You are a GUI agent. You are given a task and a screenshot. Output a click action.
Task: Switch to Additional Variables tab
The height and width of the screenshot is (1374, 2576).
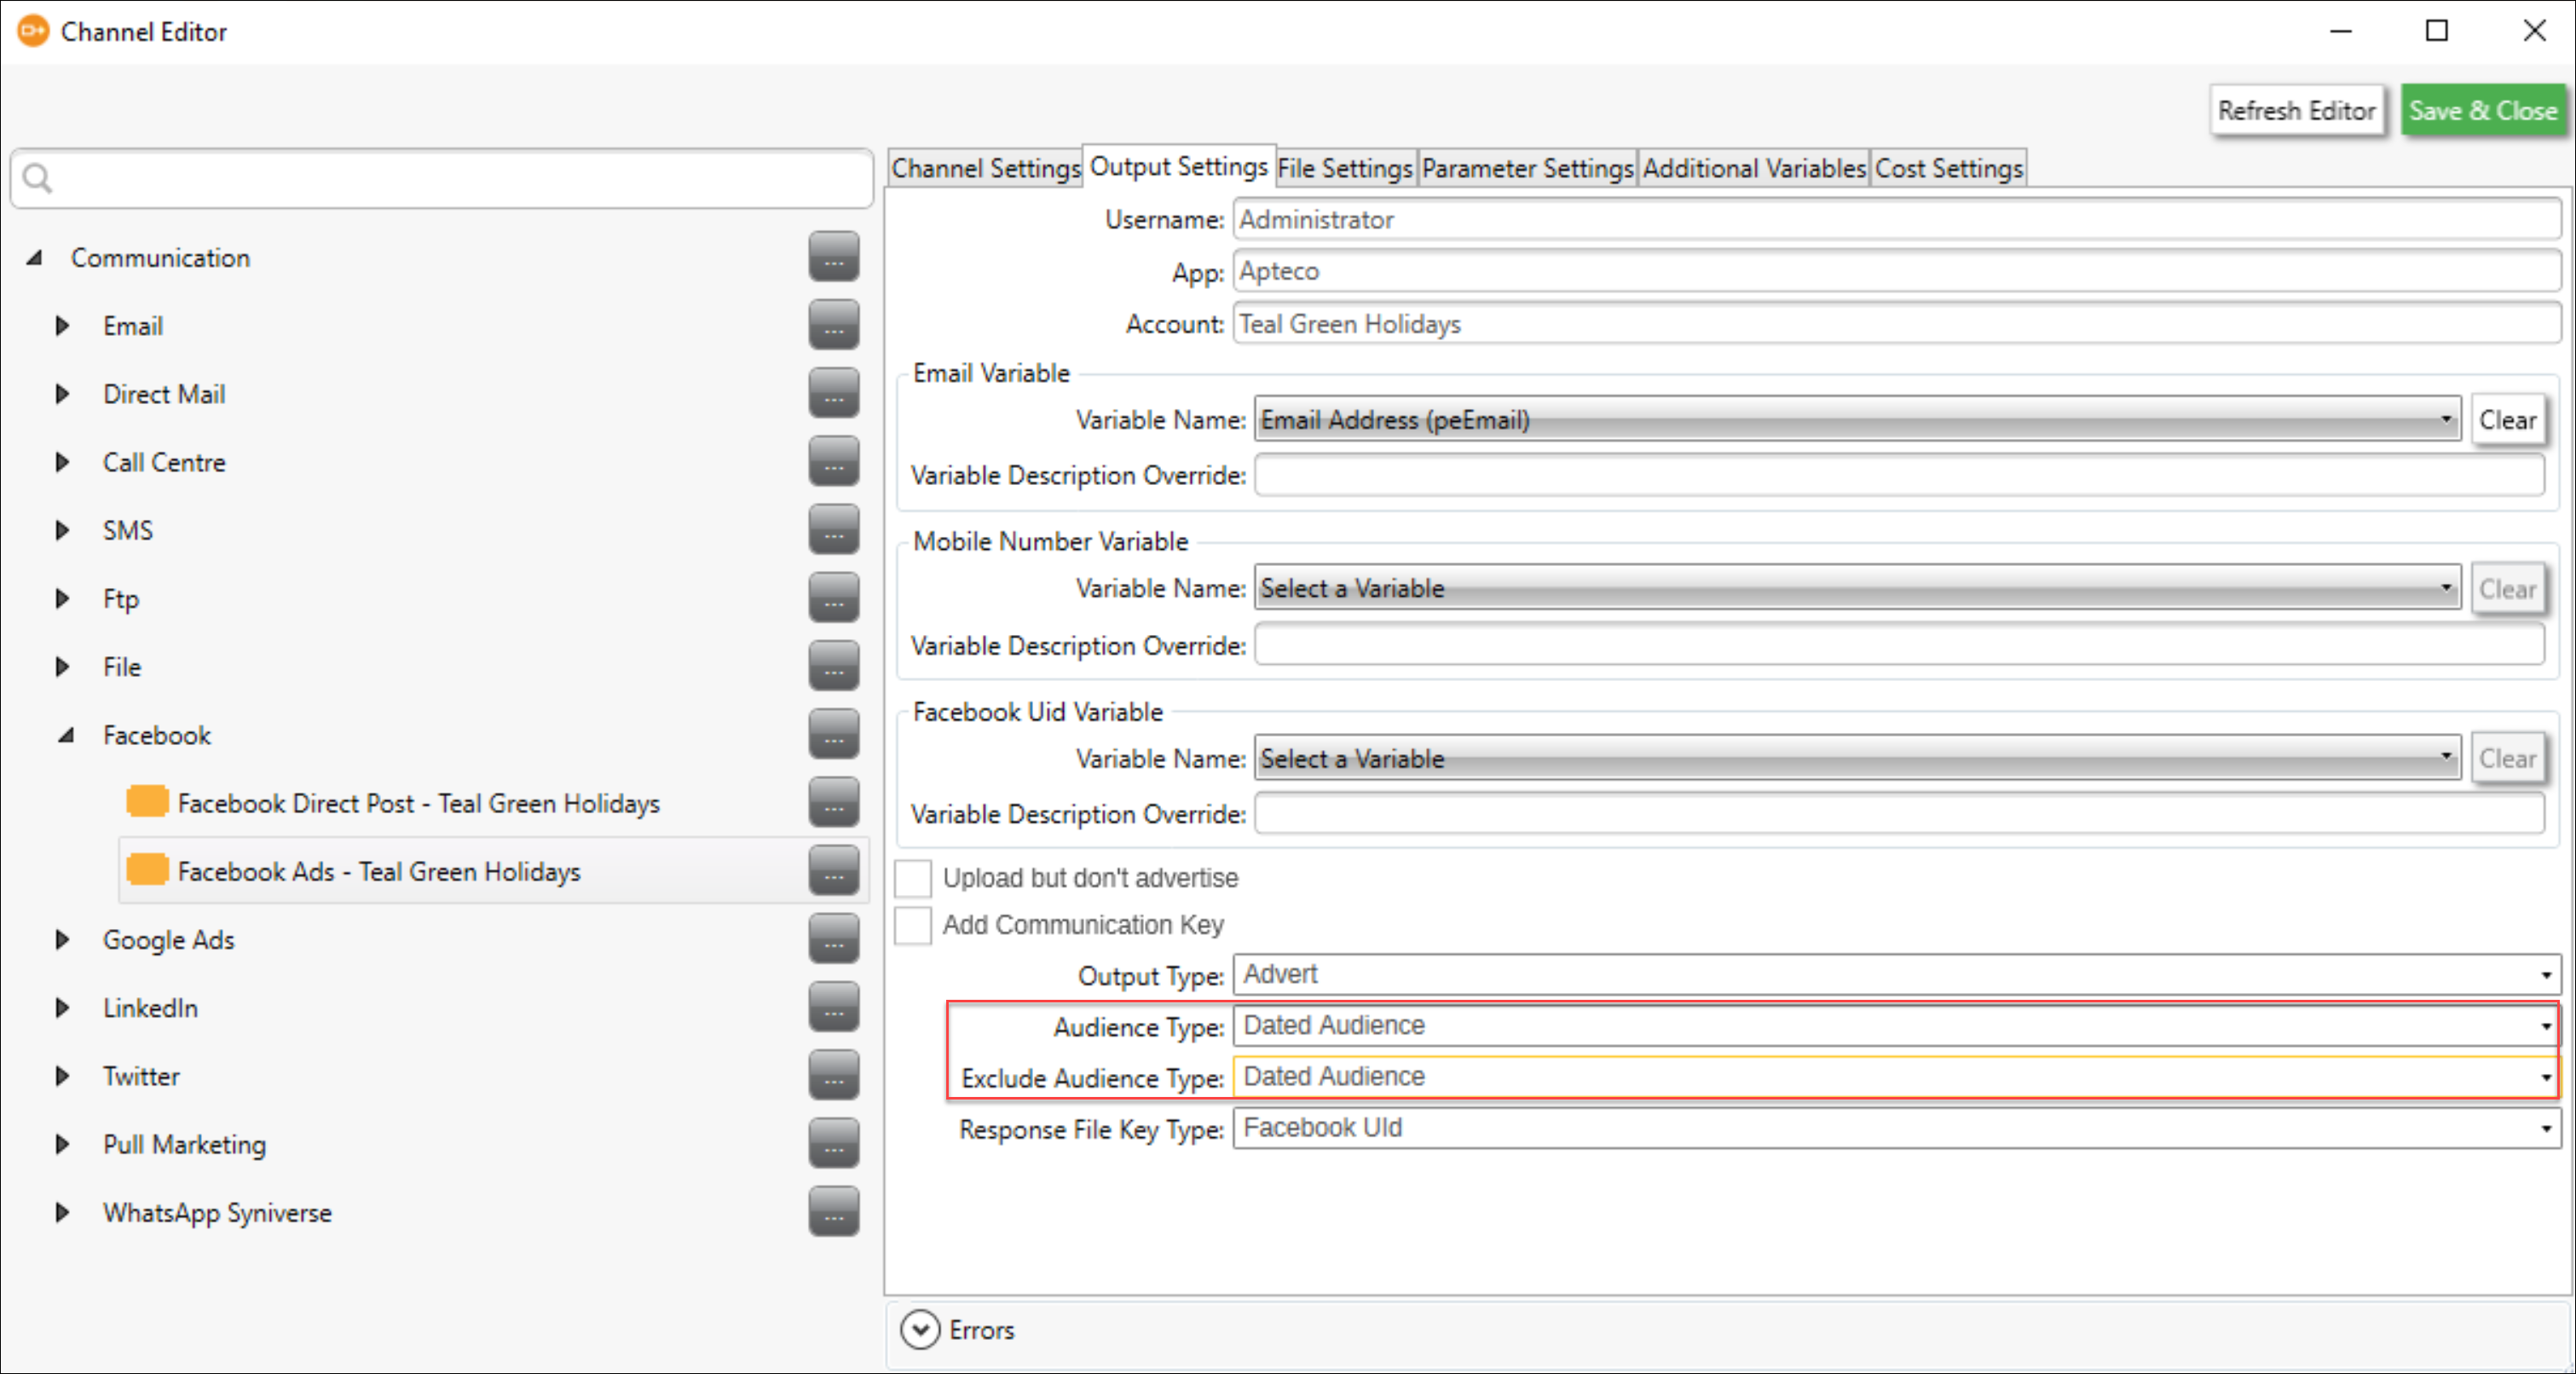pos(1754,168)
